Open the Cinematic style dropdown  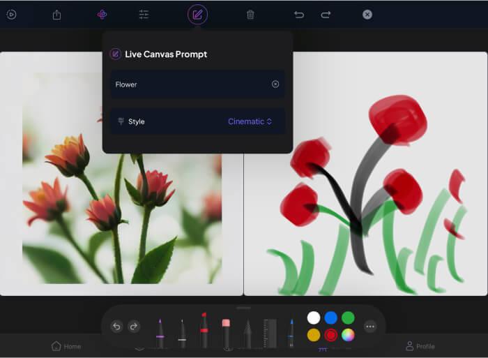point(250,121)
